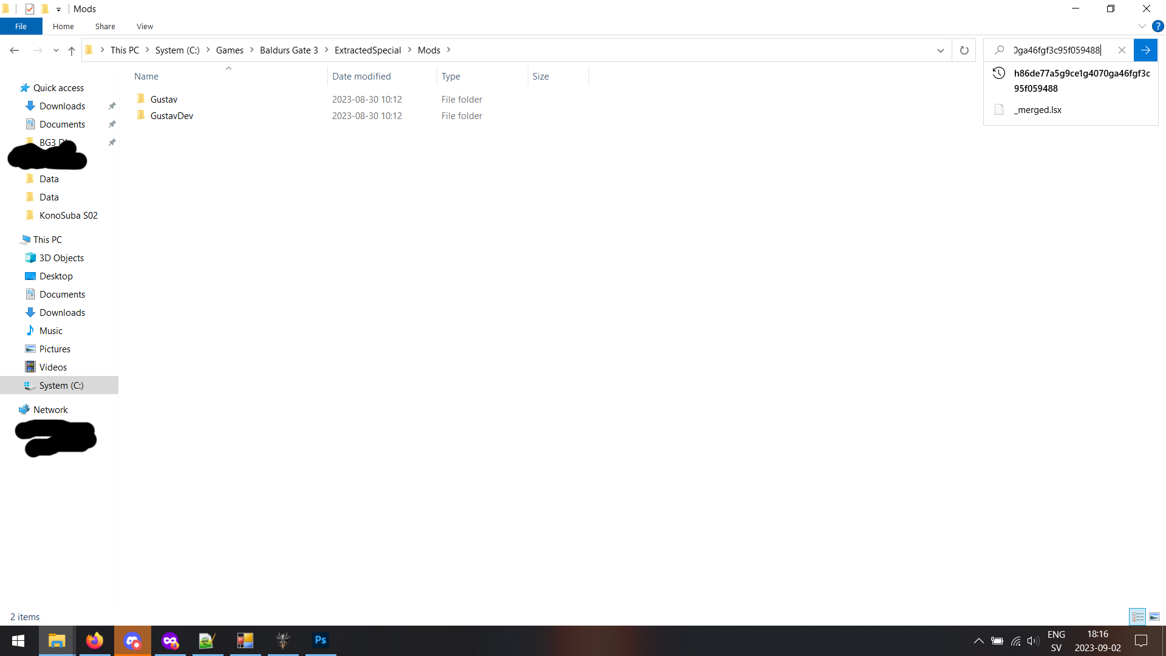
Task: Click Games in the breadcrumb path
Action: tap(230, 50)
